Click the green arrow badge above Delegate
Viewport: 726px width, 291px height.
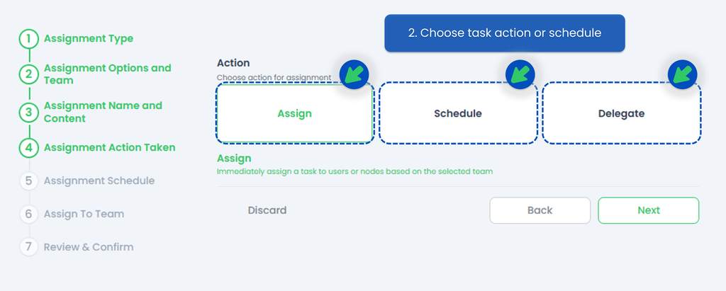click(683, 74)
